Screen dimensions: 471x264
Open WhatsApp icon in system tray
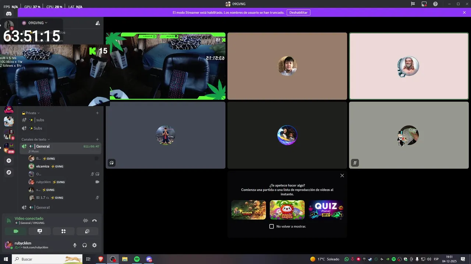point(347,259)
